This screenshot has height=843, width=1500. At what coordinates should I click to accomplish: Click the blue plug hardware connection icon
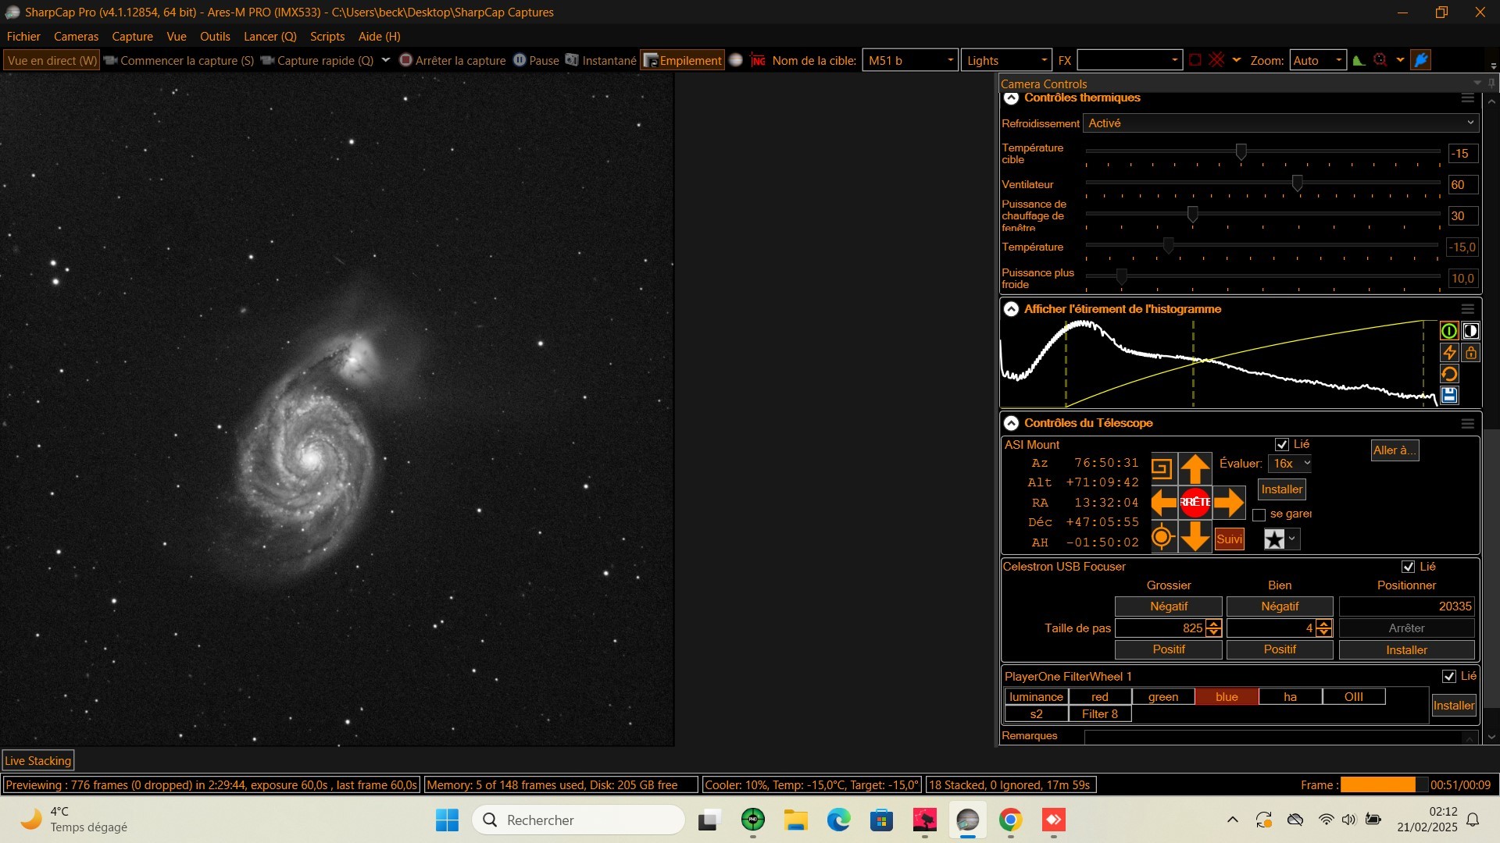coord(1421,60)
